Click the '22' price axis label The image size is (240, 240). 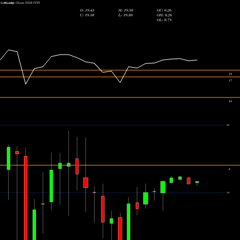click(x=228, y=125)
